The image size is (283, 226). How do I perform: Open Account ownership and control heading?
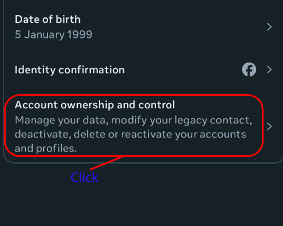(95, 105)
